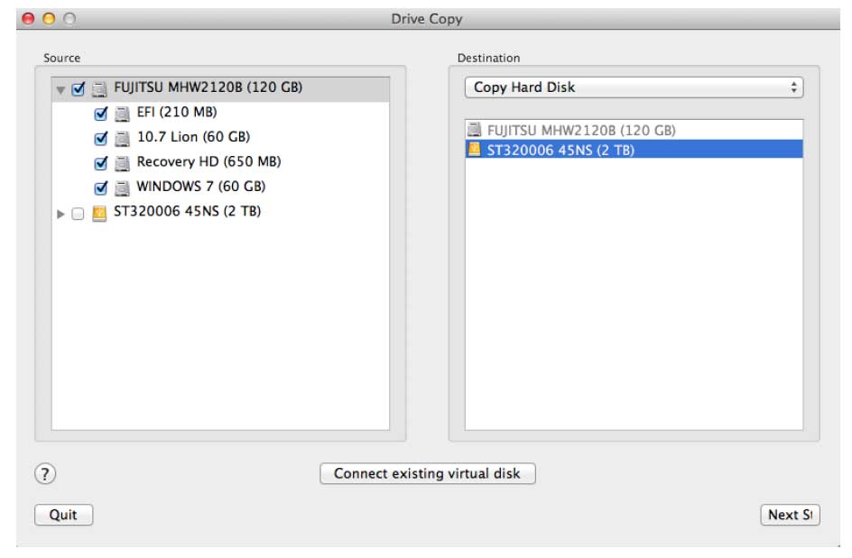Select WINDOWS 7 (60 GB) partition label
The width and height of the screenshot is (852, 558).
pyautogui.click(x=201, y=187)
